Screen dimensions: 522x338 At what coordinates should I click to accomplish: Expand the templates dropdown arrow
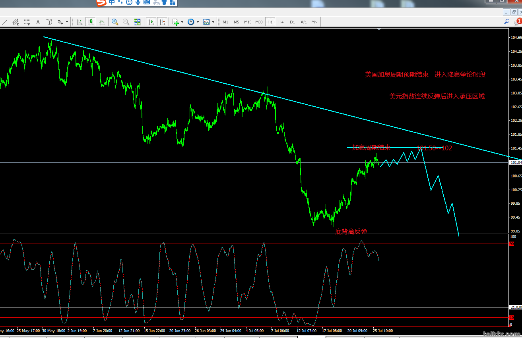pos(213,22)
